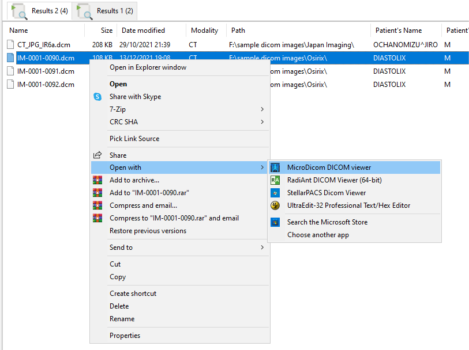
Task: Sort list by Date modified column header
Action: [x=143, y=31]
